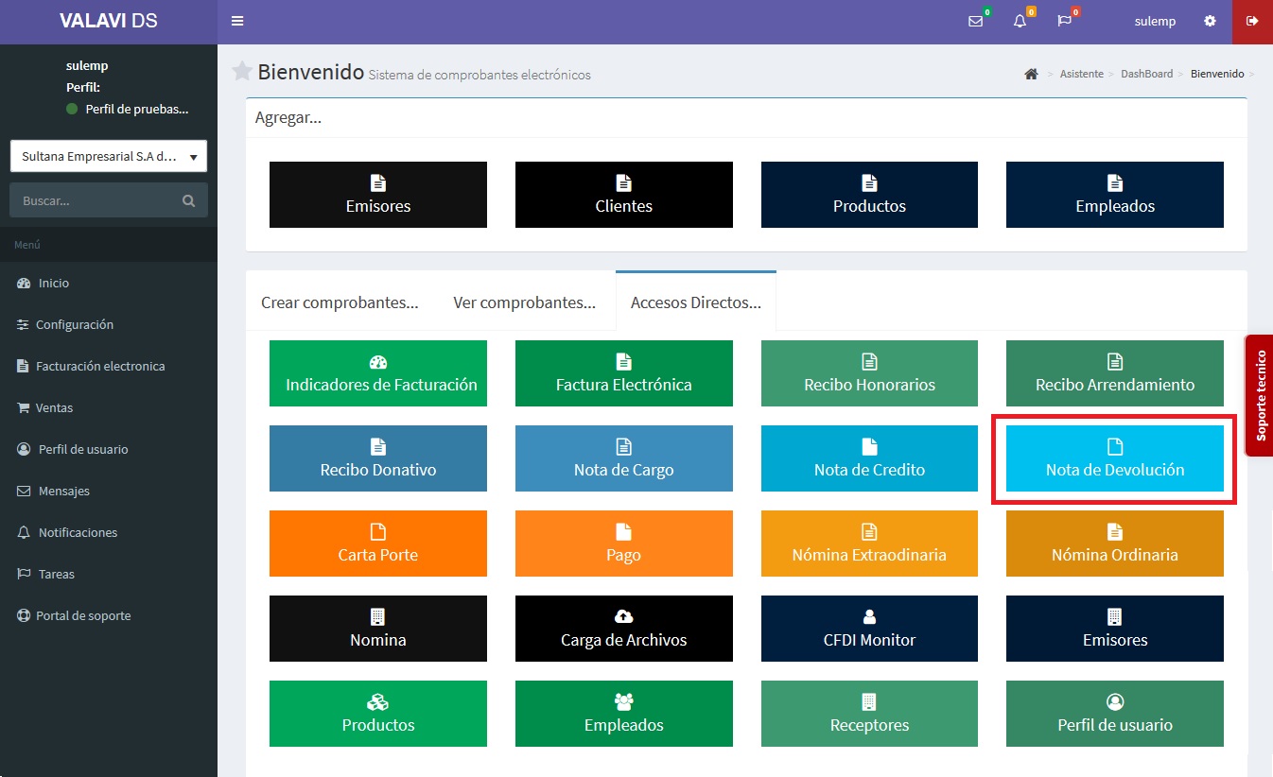Open the Factura Electrónica shortcut
This screenshot has width=1273, height=777.
623,373
